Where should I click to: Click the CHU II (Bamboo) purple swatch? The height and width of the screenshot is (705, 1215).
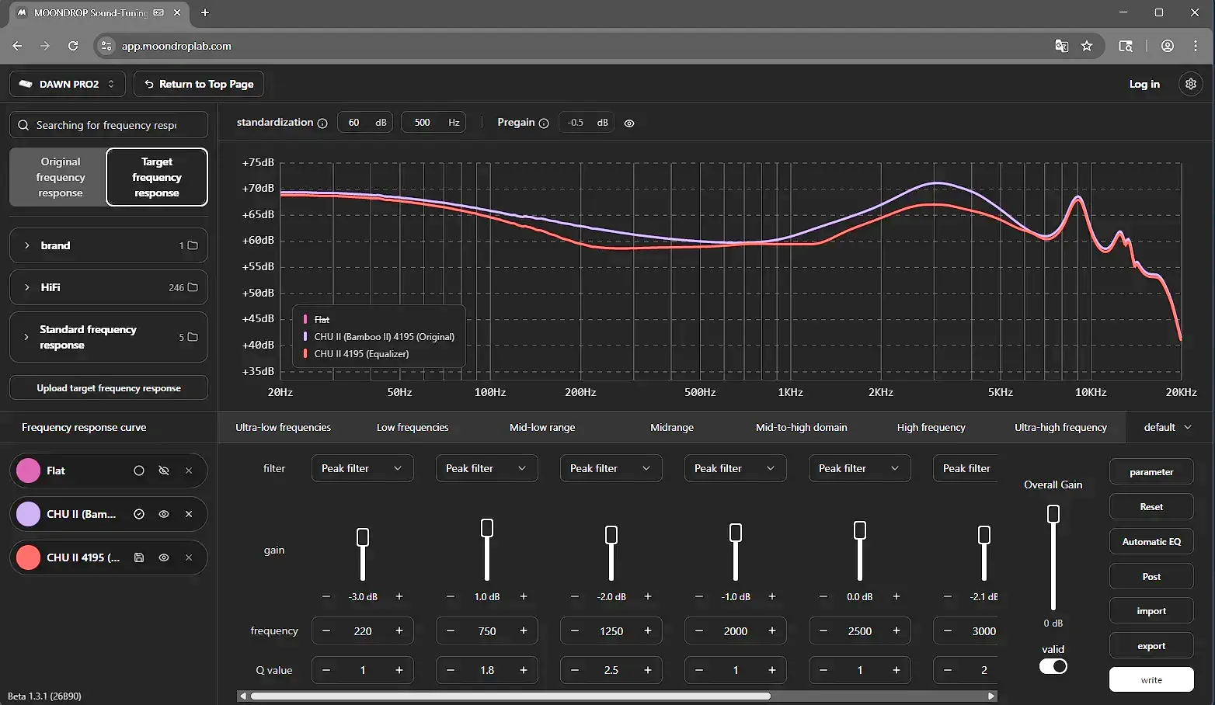tap(29, 514)
